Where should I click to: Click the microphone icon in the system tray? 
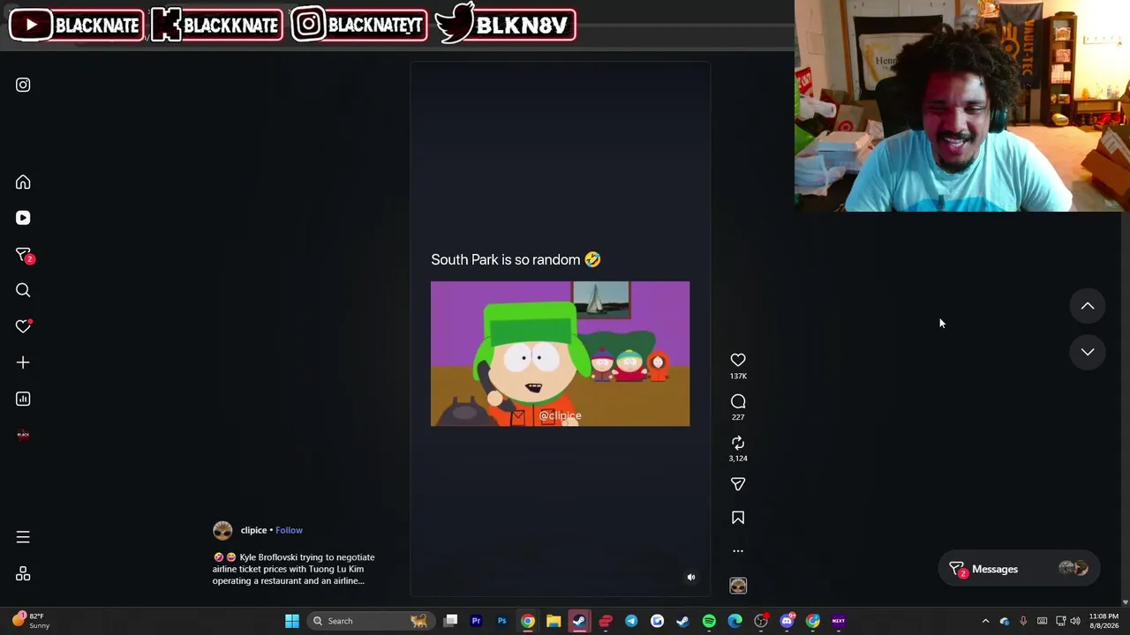(x=1023, y=621)
